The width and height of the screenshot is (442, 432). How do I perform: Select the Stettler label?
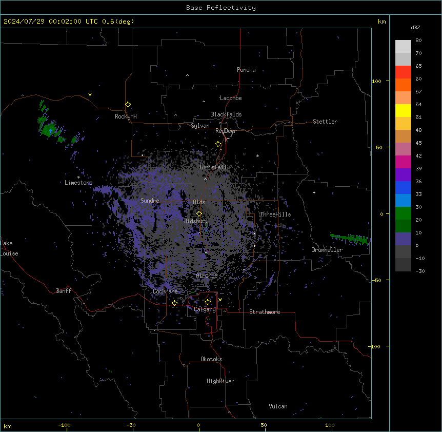point(325,122)
